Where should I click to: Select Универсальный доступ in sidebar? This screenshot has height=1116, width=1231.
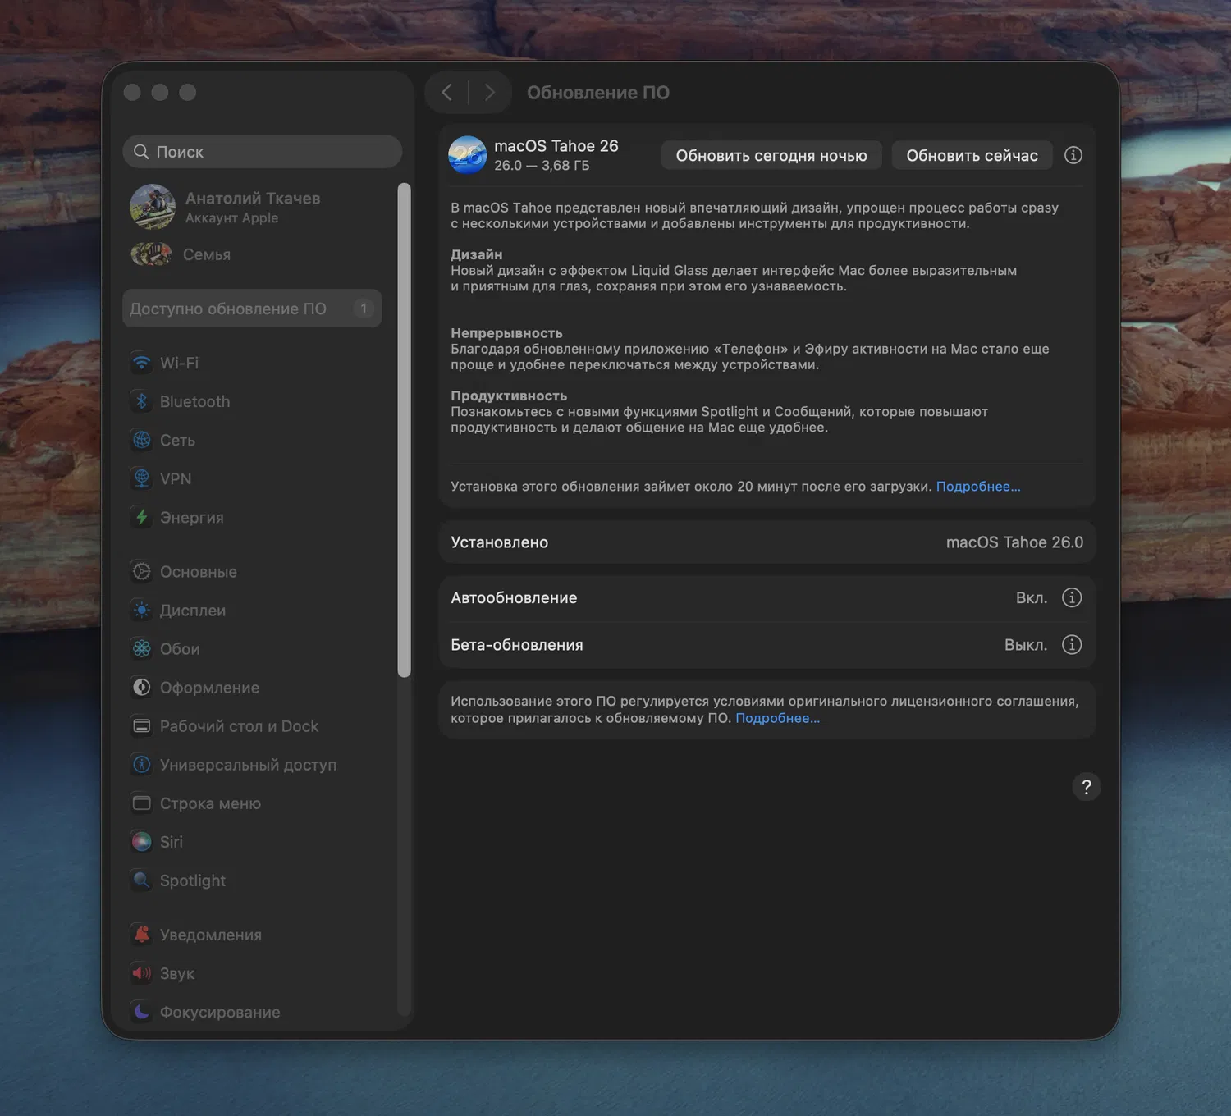249,764
